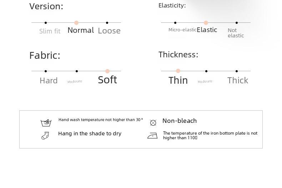Click the highlighted Elastic marker on Elasticity scale
Viewport: 282px width, 188px height.
[206, 23]
